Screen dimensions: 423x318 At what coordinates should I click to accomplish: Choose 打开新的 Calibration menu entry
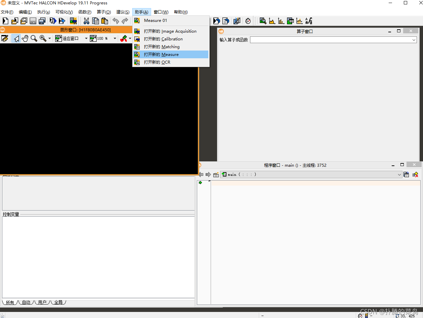[171, 39]
